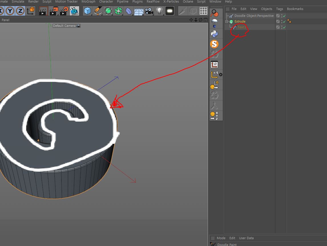Click the glowing white rectangle light icon

point(170,11)
